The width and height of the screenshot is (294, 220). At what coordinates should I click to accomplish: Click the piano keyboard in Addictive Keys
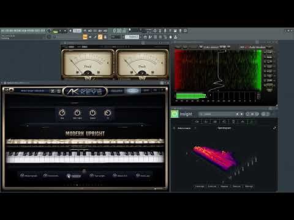click(85, 156)
